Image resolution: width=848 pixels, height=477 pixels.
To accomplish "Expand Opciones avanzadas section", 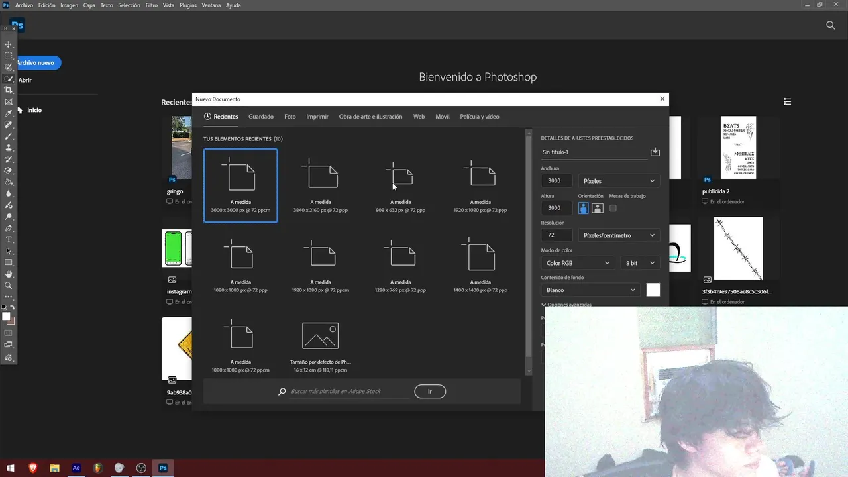I will point(566,305).
